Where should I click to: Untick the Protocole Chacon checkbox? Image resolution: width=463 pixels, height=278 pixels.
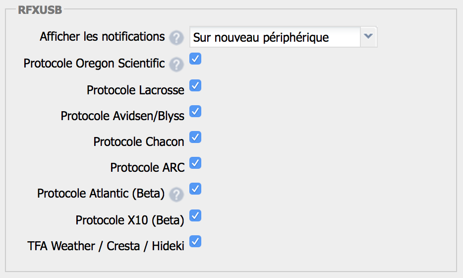(x=195, y=137)
